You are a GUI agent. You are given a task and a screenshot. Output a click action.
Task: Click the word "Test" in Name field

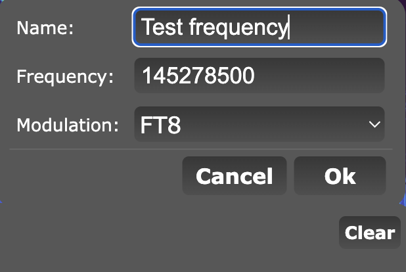(162, 28)
